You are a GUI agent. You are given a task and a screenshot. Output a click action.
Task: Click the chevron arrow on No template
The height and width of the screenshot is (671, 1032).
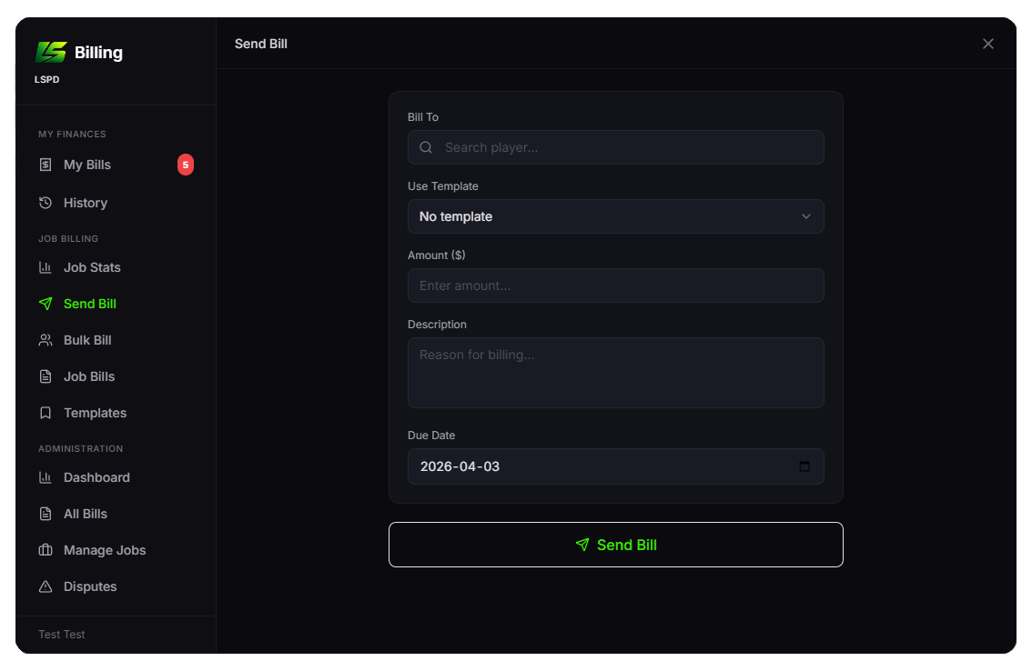805,216
